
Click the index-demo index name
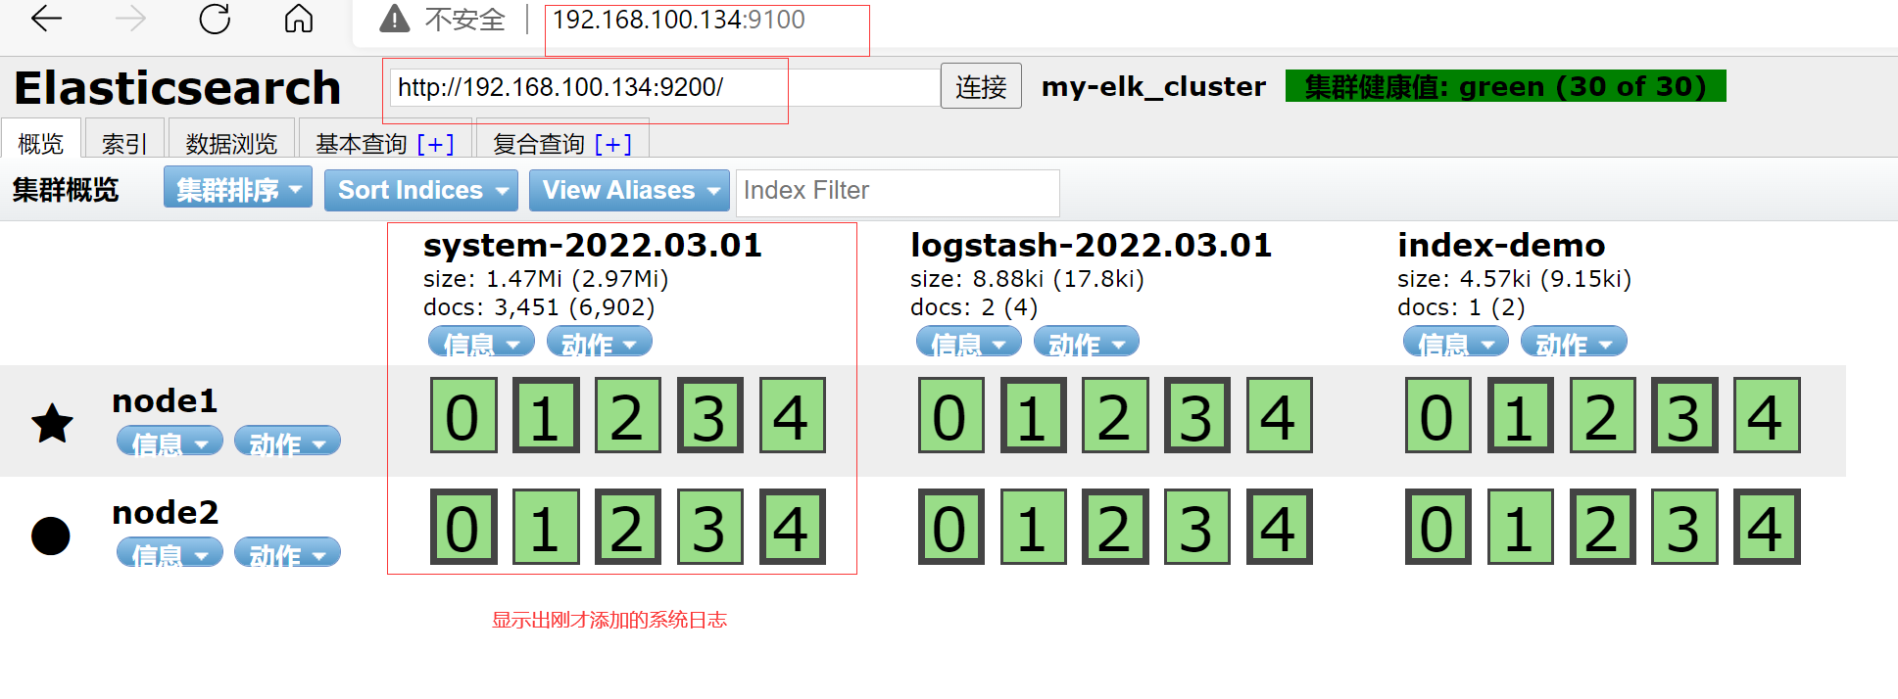[1501, 245]
